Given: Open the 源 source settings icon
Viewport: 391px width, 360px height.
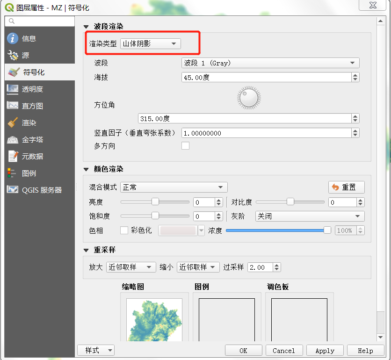Looking at the screenshot, I should pyautogui.click(x=13, y=55).
